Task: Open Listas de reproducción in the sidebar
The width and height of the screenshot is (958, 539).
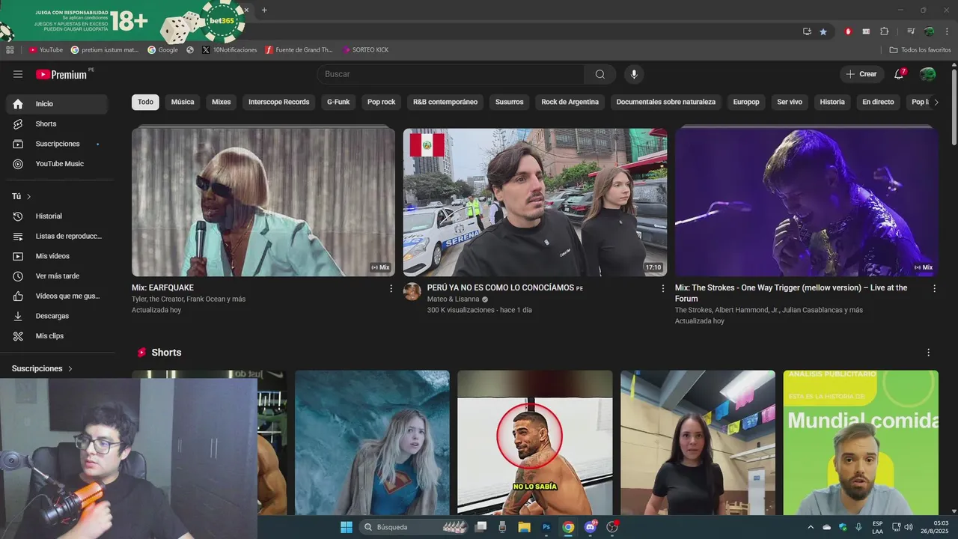Action: point(57,236)
